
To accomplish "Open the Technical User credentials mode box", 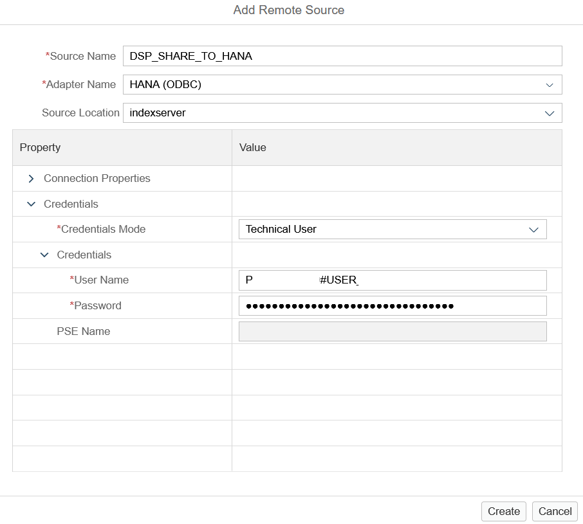I will (x=393, y=230).
